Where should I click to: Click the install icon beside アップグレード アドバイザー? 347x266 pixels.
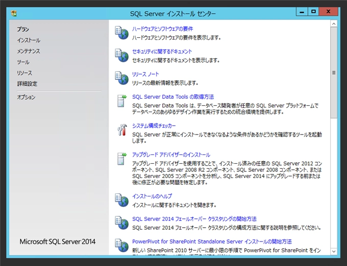point(121,159)
